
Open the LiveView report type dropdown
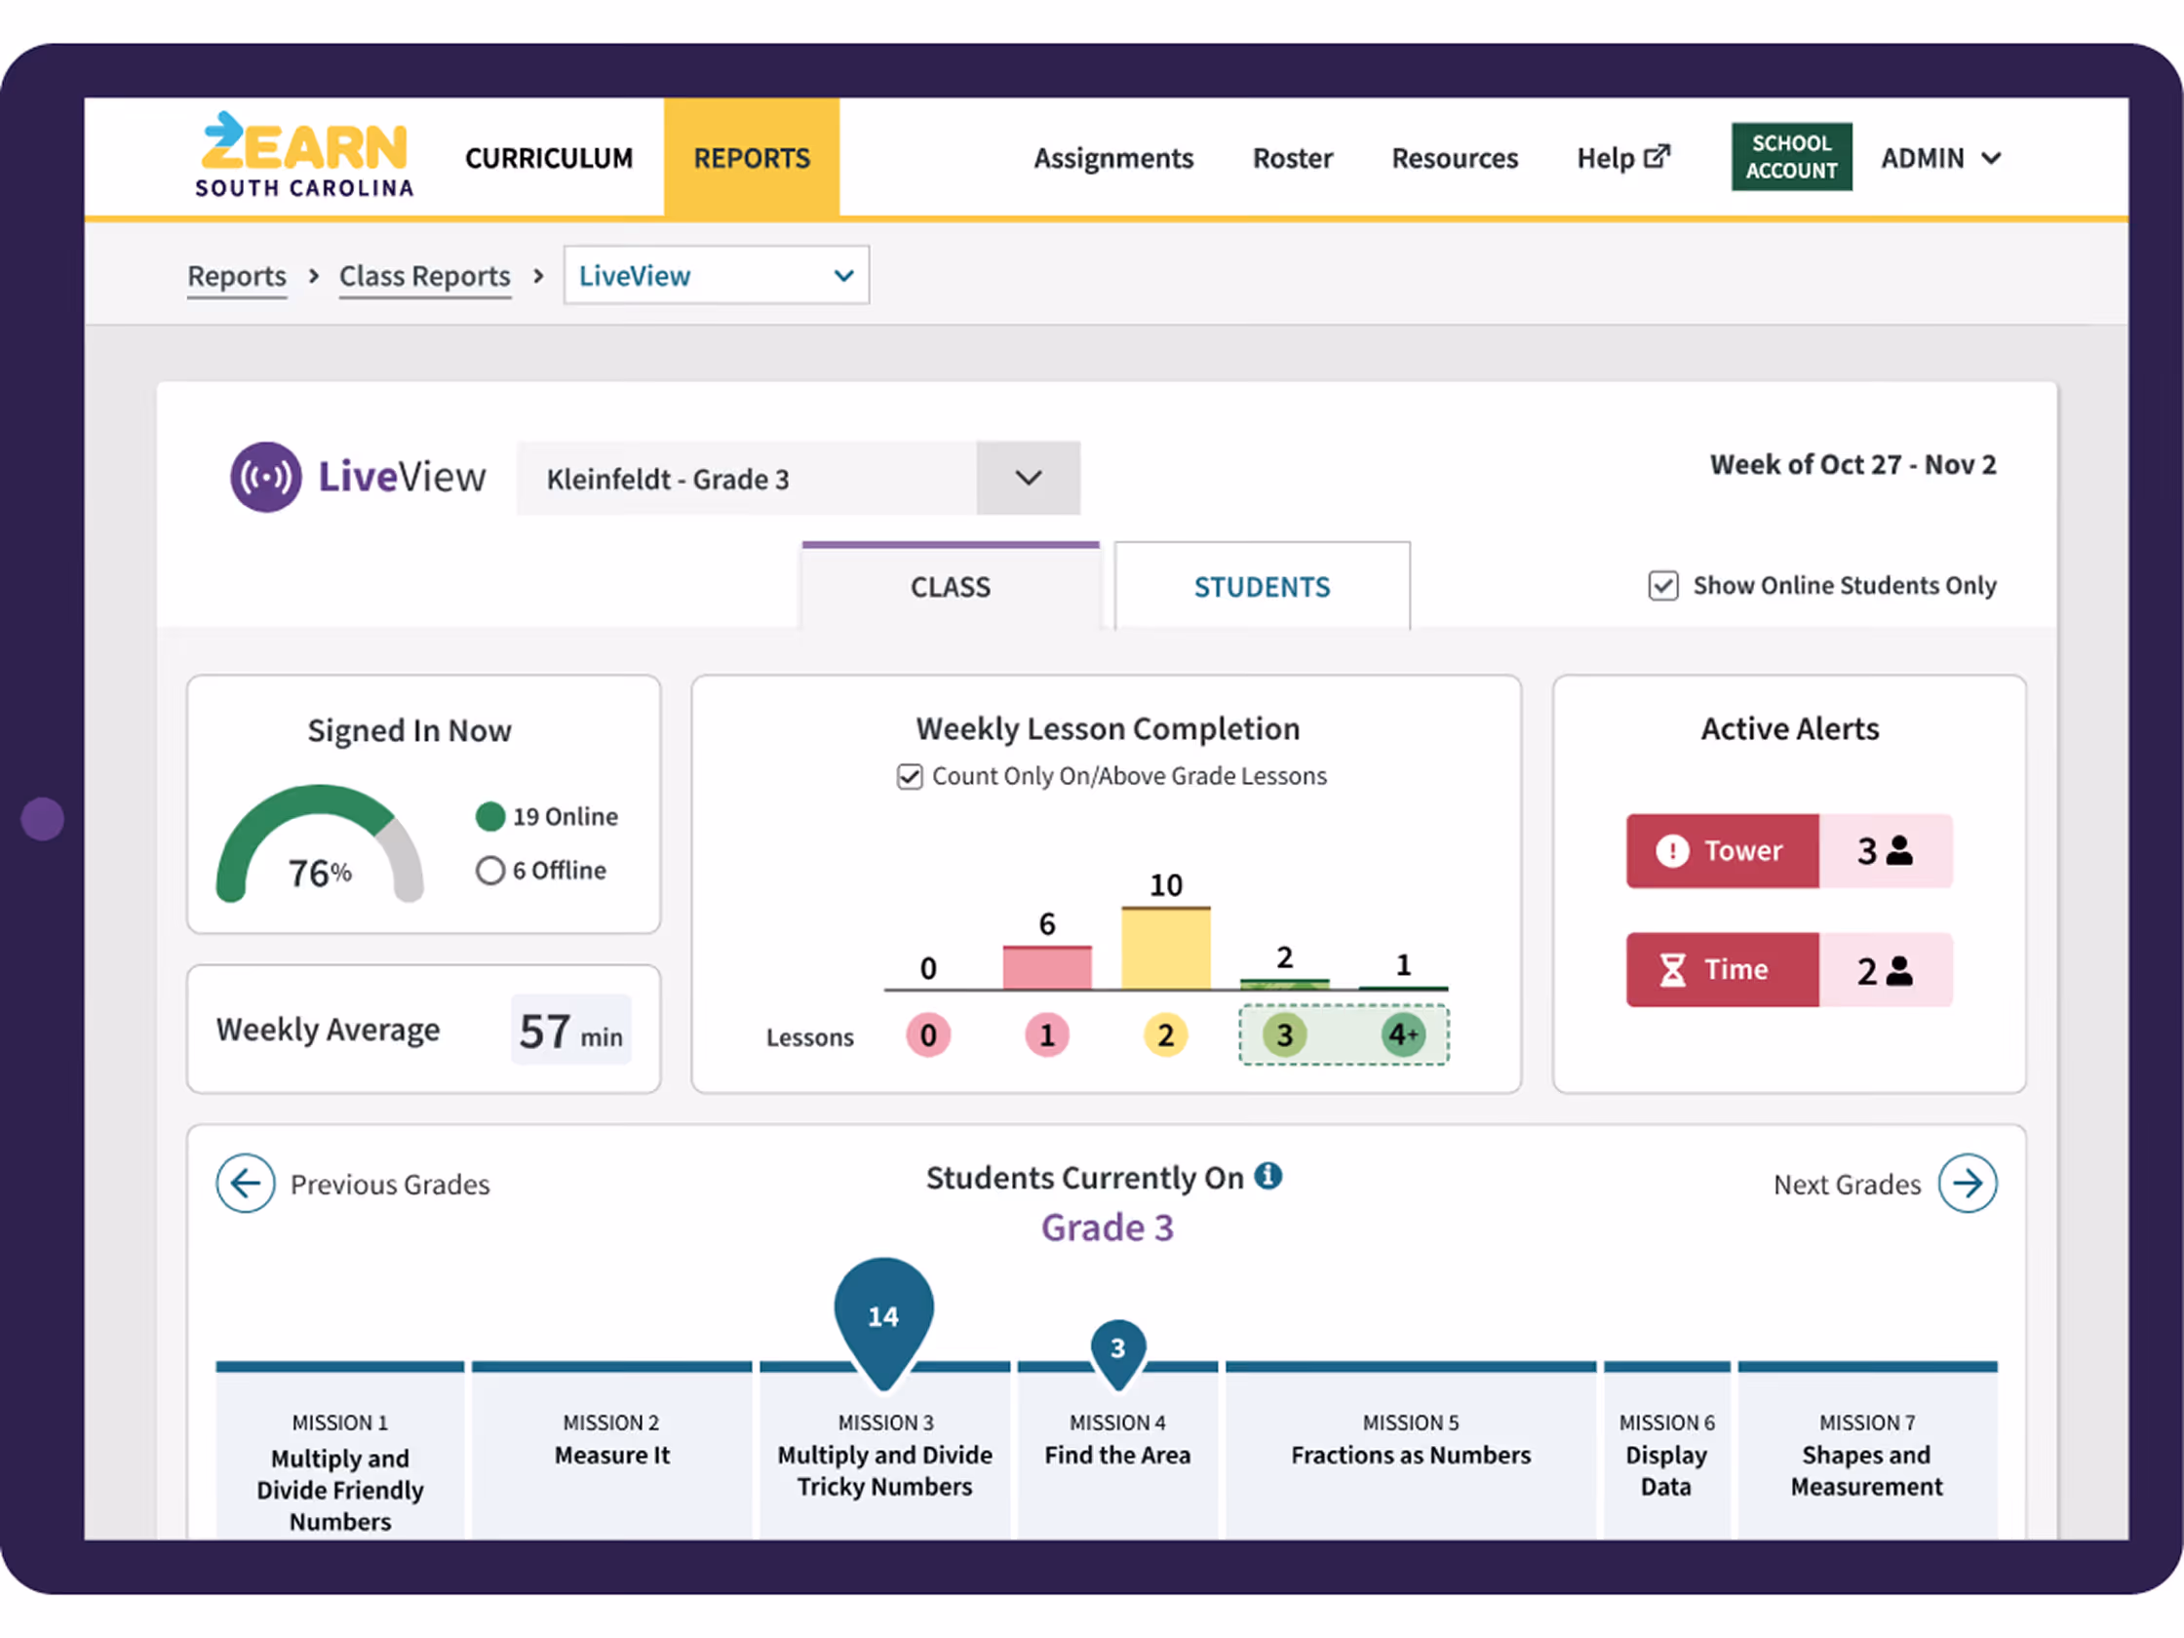click(716, 276)
